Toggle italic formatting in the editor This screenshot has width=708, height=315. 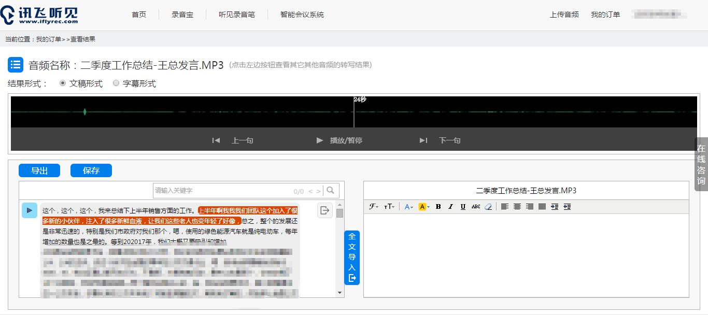point(450,206)
